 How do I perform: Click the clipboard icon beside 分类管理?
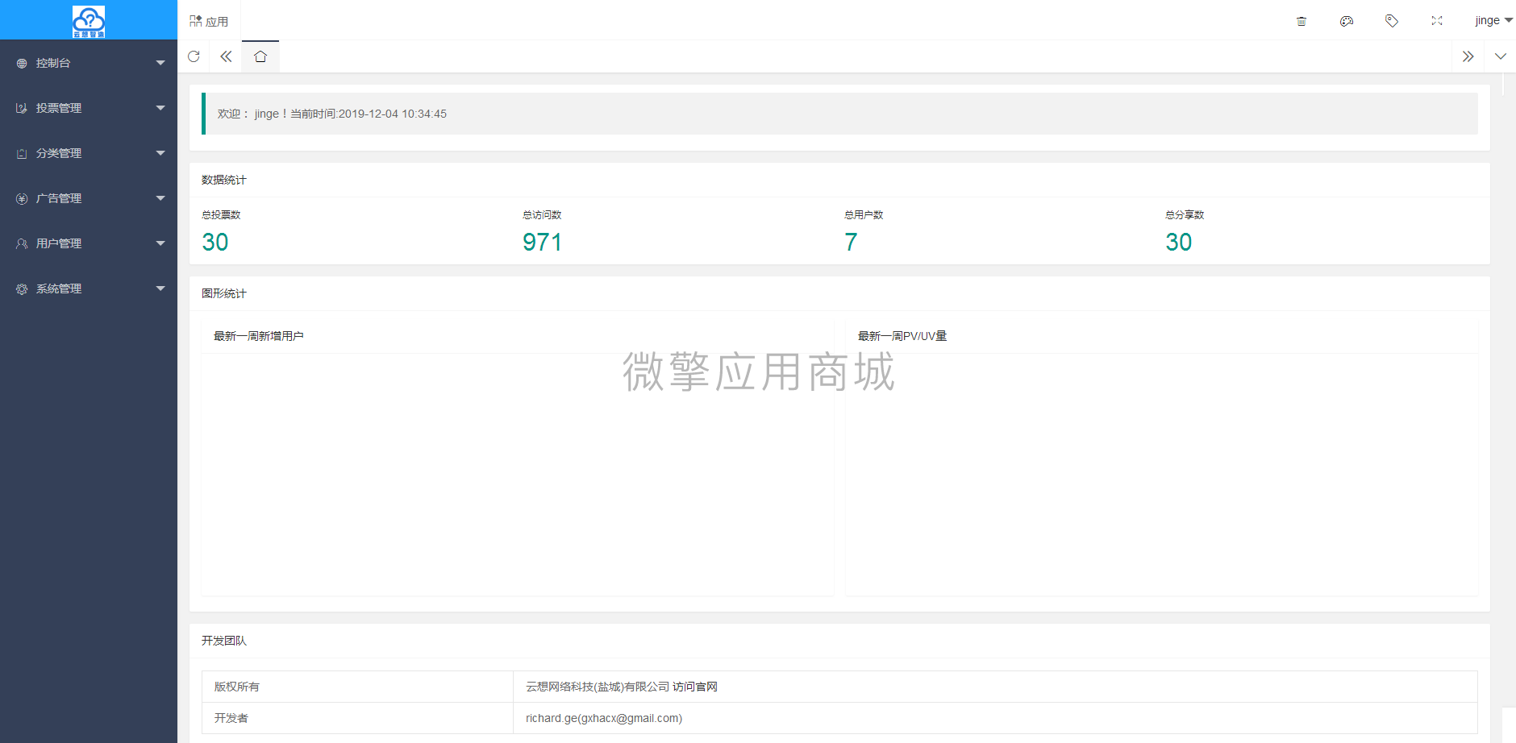[x=22, y=153]
